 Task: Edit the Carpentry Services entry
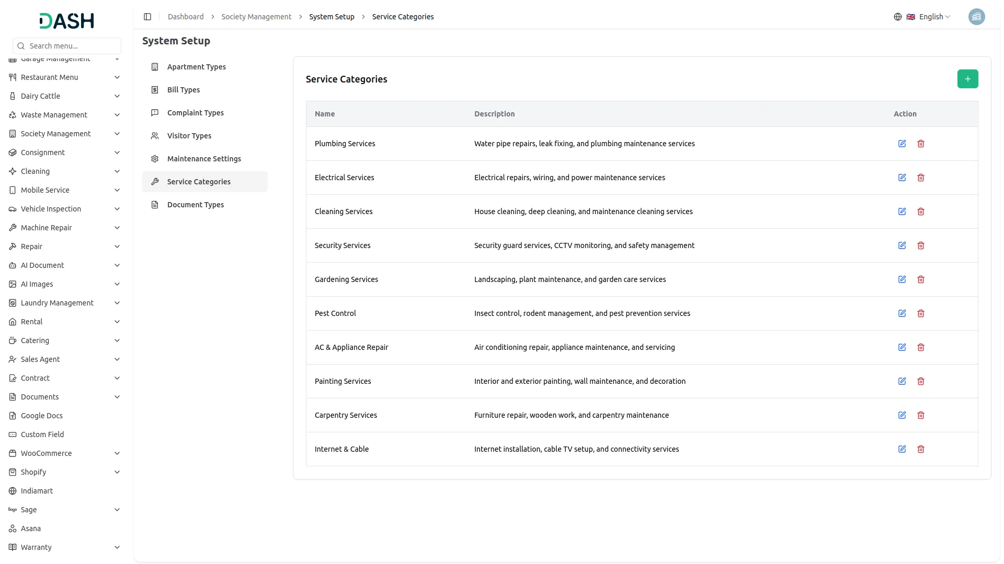coord(902,415)
